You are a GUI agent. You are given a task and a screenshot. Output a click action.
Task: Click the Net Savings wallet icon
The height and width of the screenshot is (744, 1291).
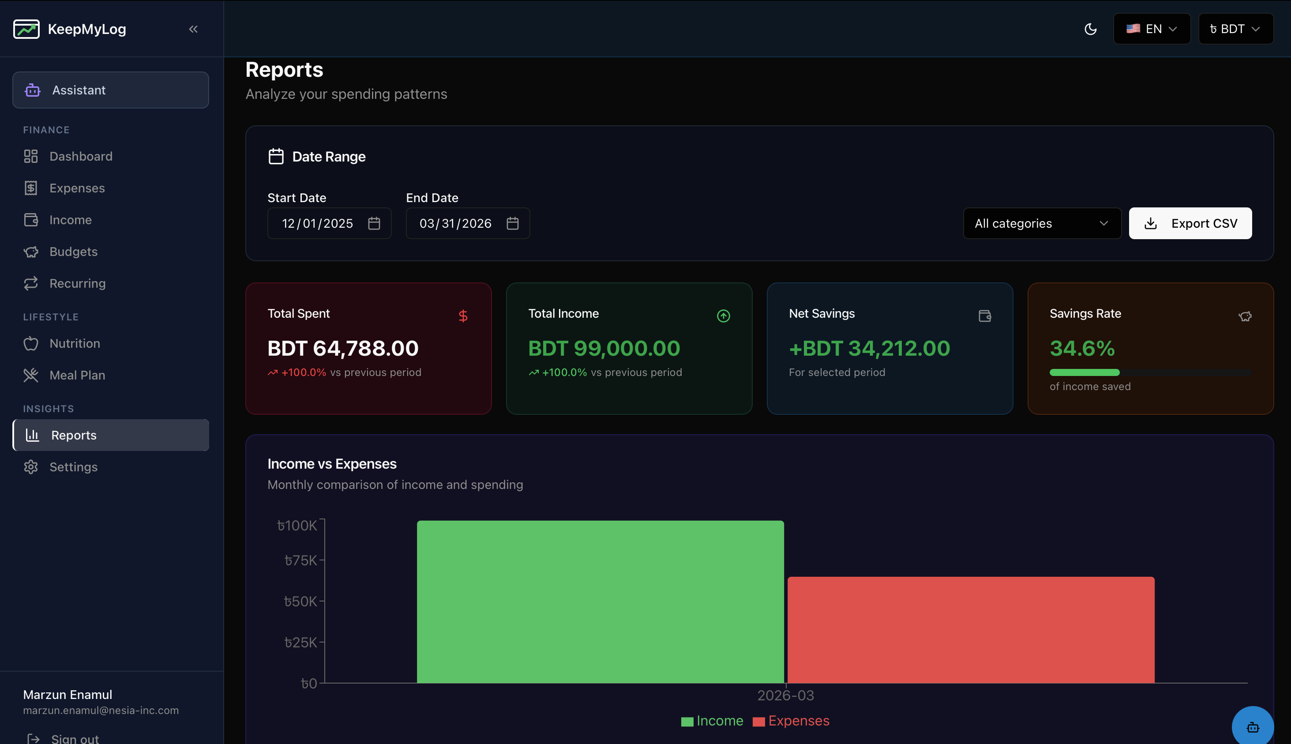point(984,316)
